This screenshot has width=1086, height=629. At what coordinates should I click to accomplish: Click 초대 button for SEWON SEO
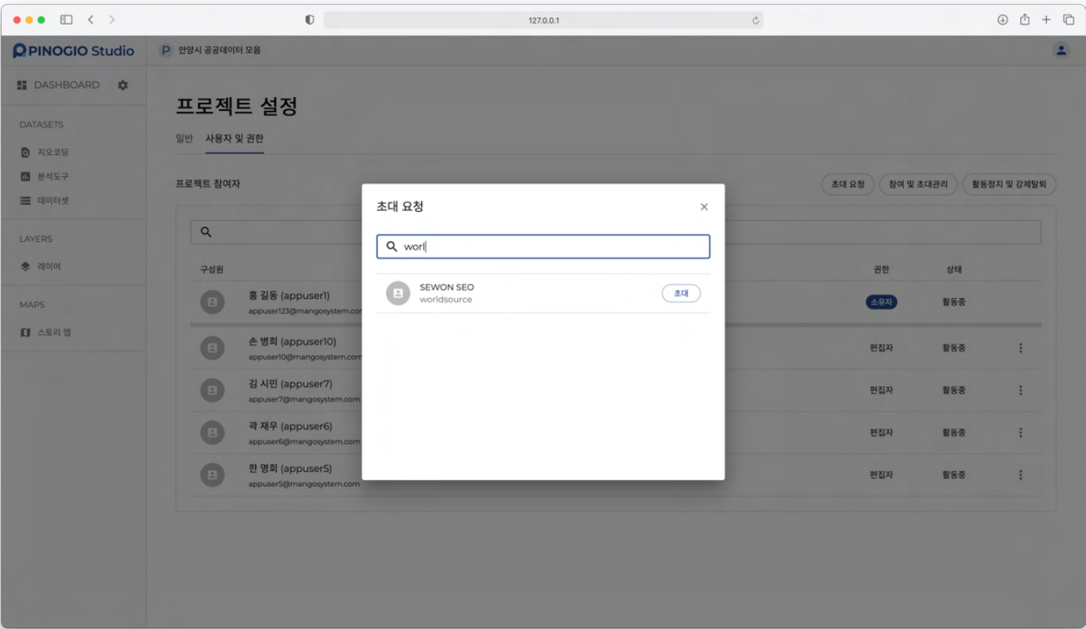click(680, 293)
